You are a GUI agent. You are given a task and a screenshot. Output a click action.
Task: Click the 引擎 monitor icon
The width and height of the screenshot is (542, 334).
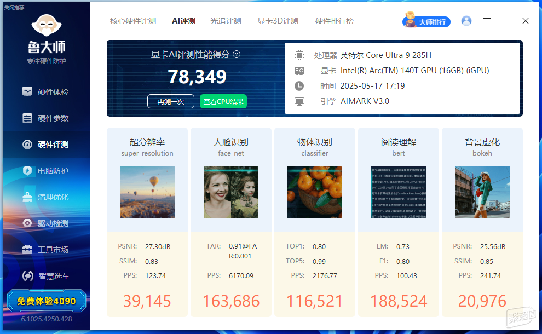pyautogui.click(x=299, y=101)
